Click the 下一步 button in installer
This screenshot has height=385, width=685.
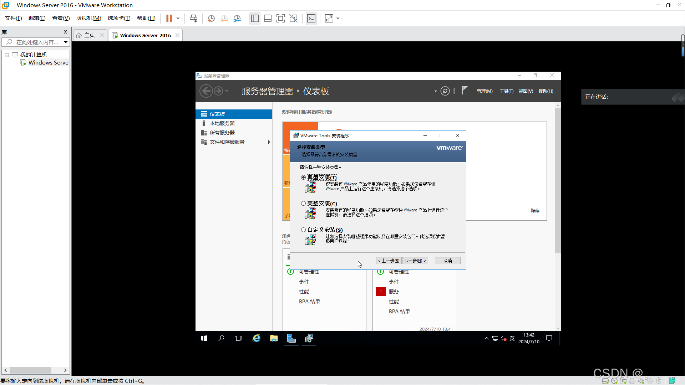tap(415, 261)
